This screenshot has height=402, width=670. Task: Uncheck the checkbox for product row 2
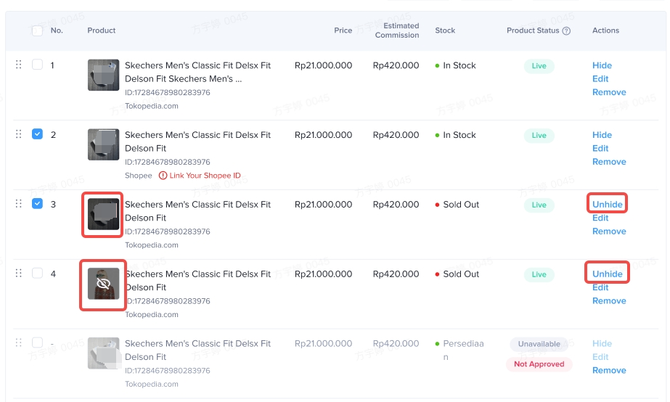click(37, 134)
